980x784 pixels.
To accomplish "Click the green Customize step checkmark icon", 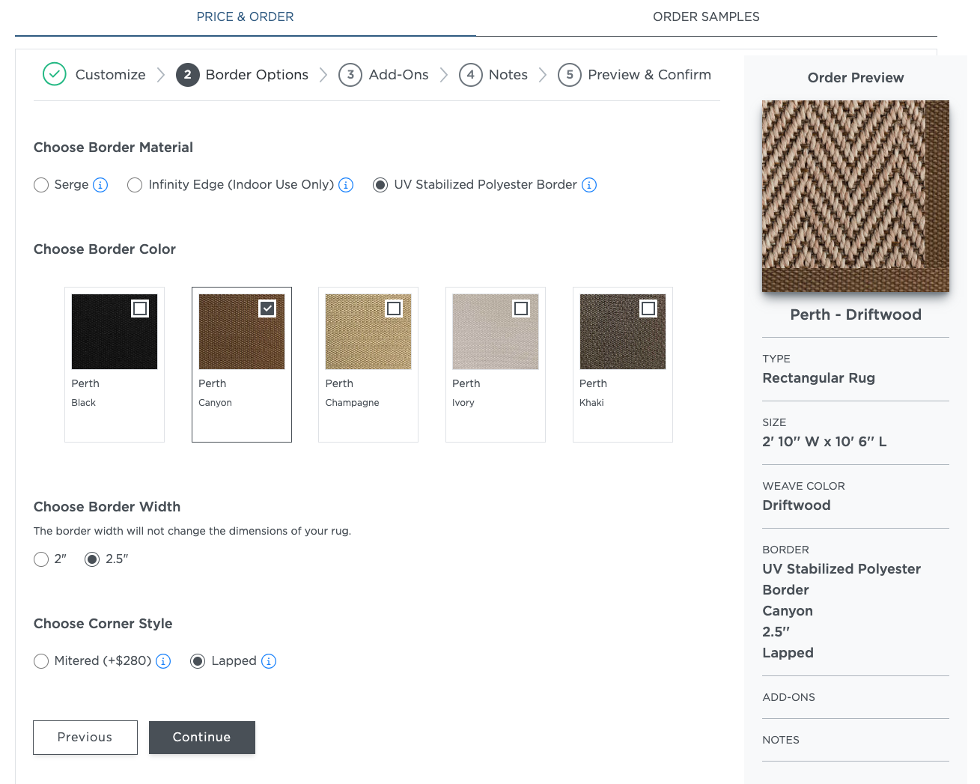I will coord(55,75).
